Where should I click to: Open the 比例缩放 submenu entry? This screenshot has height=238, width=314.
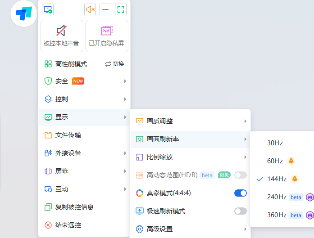pyautogui.click(x=190, y=157)
